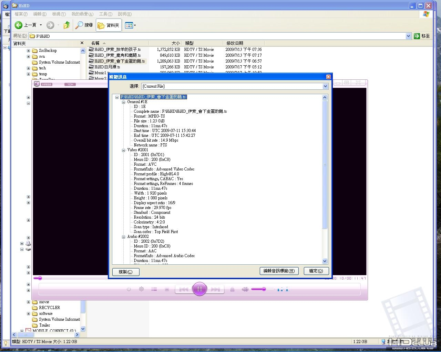Open the [Current File] selection dropdown
The image size is (441, 352).
point(325,86)
